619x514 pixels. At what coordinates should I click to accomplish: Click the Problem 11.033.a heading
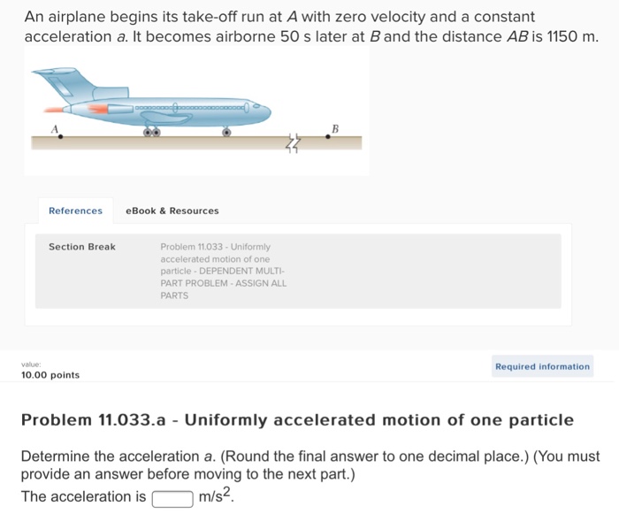(x=297, y=420)
